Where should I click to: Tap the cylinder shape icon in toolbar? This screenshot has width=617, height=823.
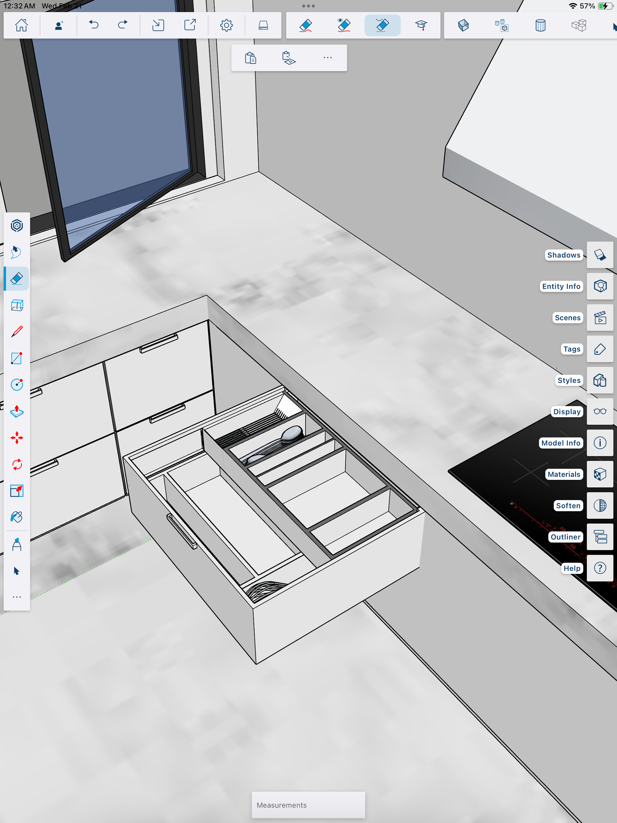(x=540, y=25)
